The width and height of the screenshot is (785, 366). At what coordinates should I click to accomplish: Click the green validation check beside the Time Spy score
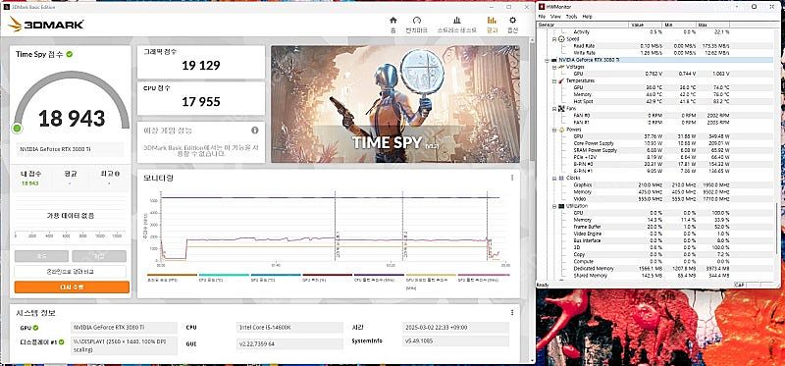[x=69, y=54]
